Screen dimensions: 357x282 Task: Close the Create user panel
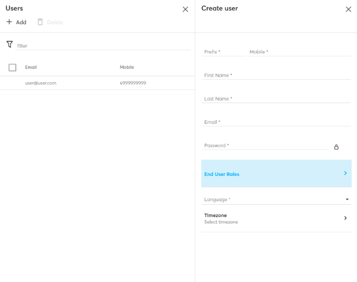pos(348,9)
